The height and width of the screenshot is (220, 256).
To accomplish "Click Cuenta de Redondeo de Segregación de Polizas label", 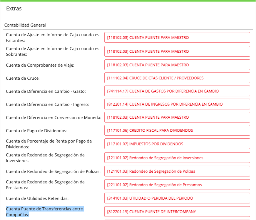I will coord(53,171).
